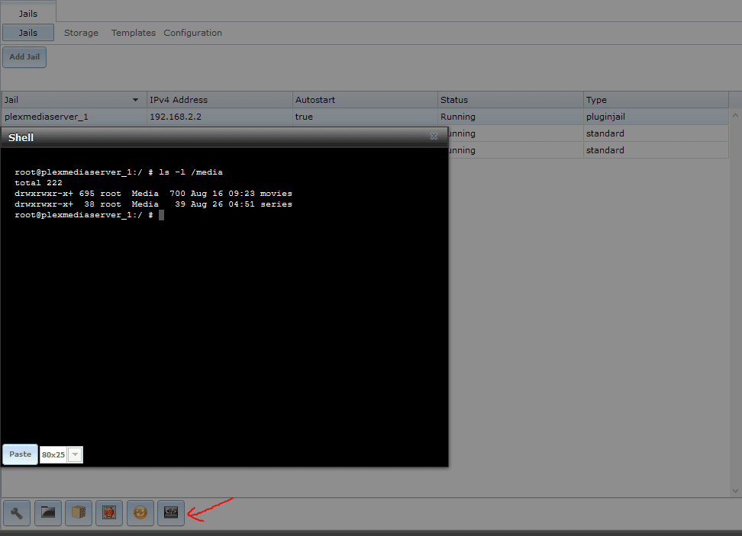This screenshot has height=536, width=742.
Task: Click the Add Jail button
Action: pyautogui.click(x=24, y=56)
